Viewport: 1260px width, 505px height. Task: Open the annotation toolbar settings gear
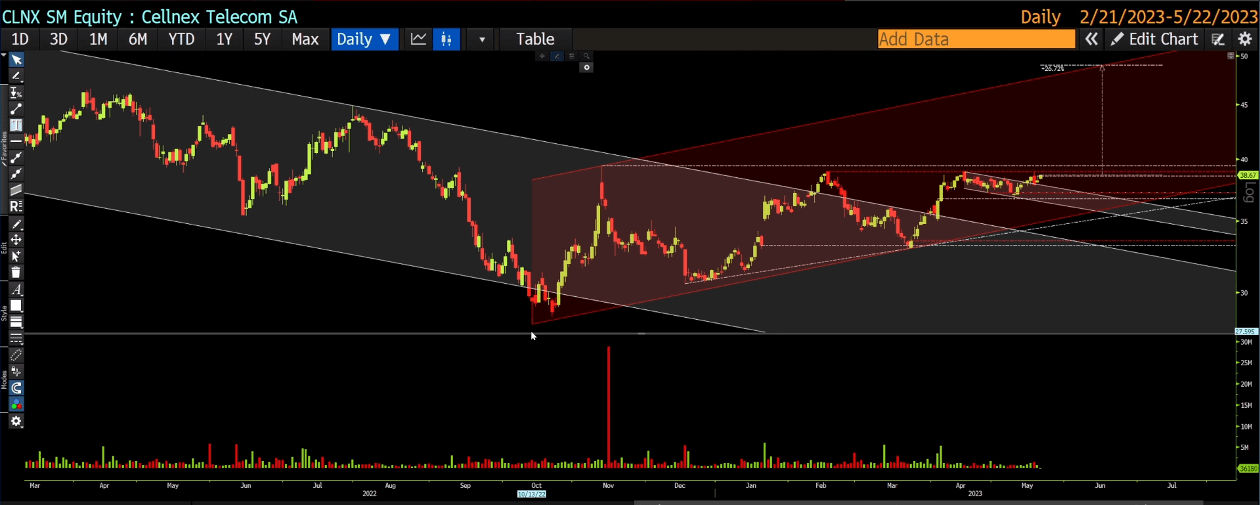(16, 422)
